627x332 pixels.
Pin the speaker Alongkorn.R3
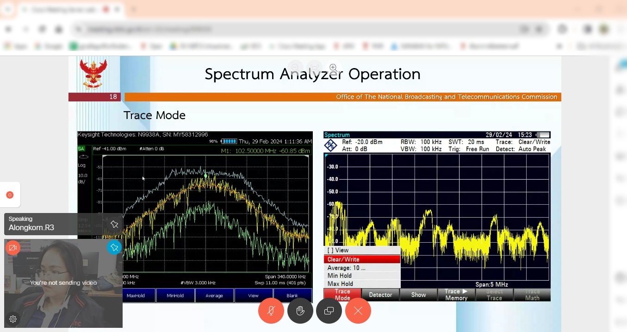pyautogui.click(x=114, y=225)
